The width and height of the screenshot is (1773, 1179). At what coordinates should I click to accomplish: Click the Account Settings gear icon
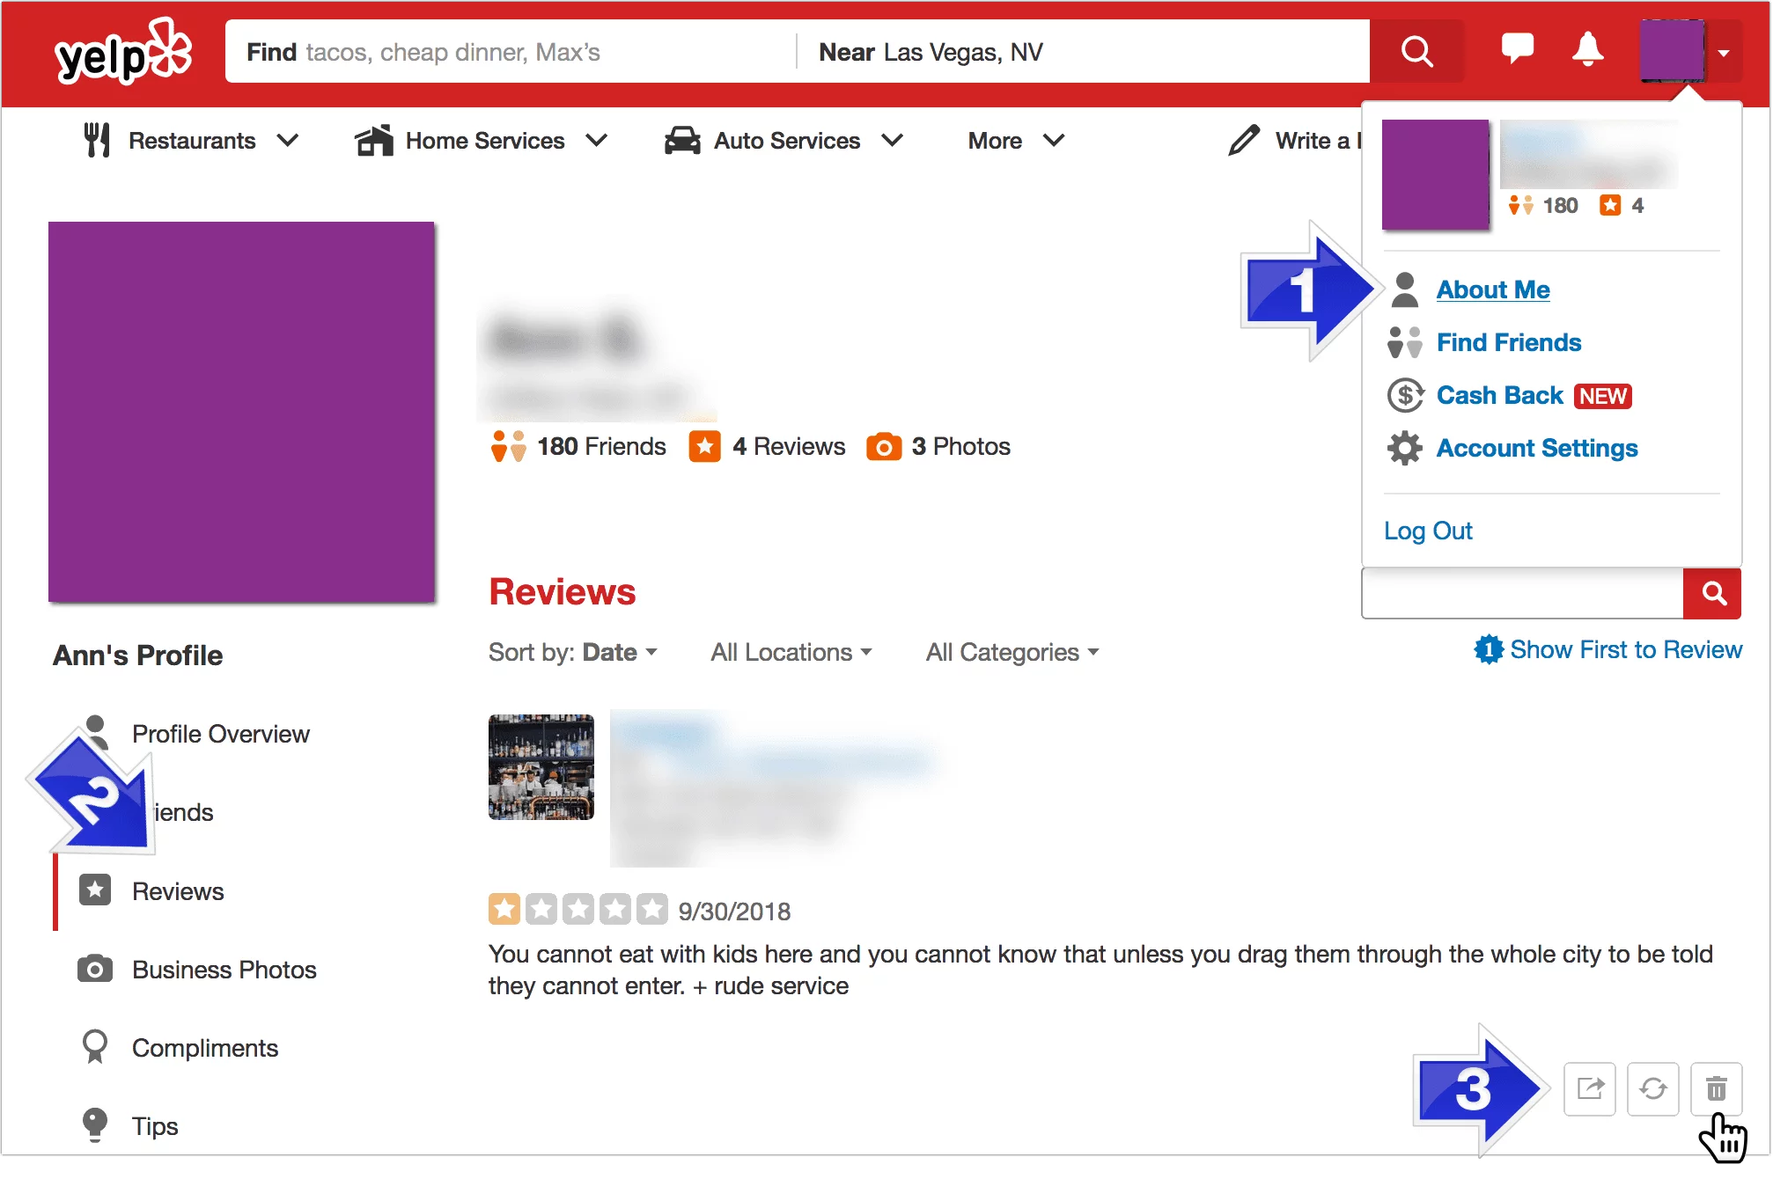(1405, 448)
